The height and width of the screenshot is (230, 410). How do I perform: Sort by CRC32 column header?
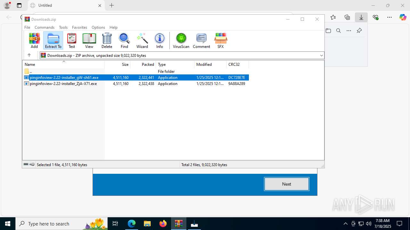click(x=238, y=65)
